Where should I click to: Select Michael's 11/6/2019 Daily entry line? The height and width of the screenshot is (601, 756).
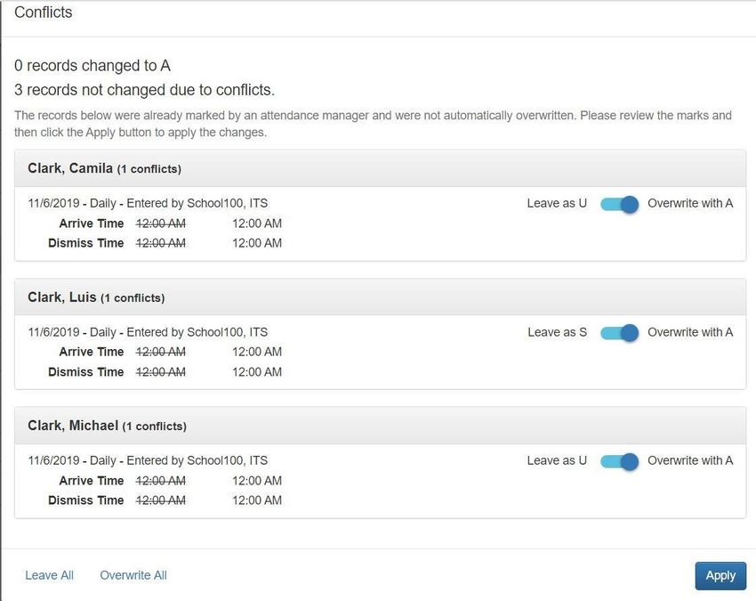148,460
